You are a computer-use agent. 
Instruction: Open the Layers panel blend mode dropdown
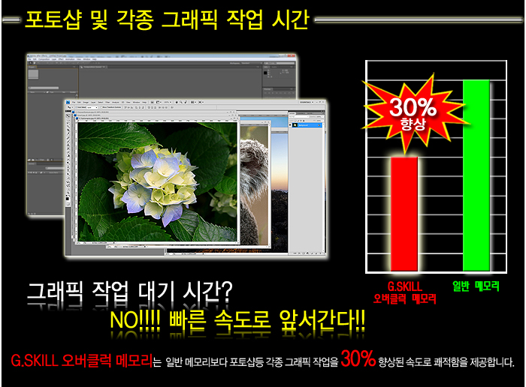pyautogui.click(x=299, y=116)
